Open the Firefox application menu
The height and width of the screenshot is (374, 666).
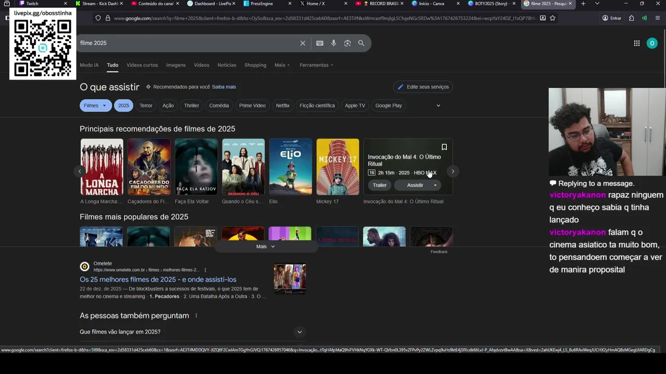point(658,18)
